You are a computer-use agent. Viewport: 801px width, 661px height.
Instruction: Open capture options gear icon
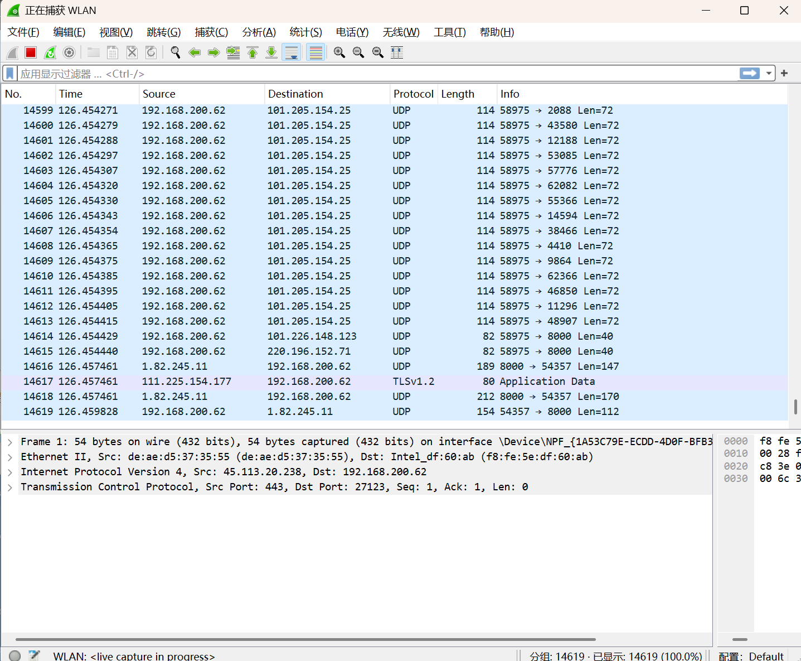69,52
